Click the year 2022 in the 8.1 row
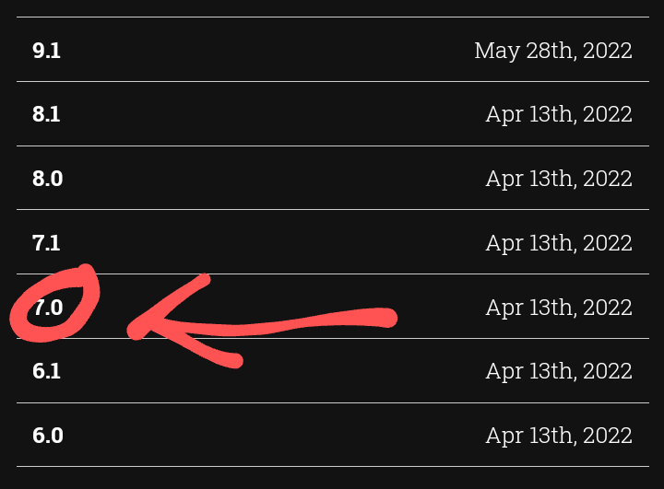The width and height of the screenshot is (664, 489). coord(609,115)
